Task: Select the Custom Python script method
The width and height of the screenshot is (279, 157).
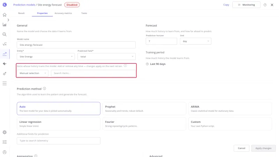Action: 230,124
